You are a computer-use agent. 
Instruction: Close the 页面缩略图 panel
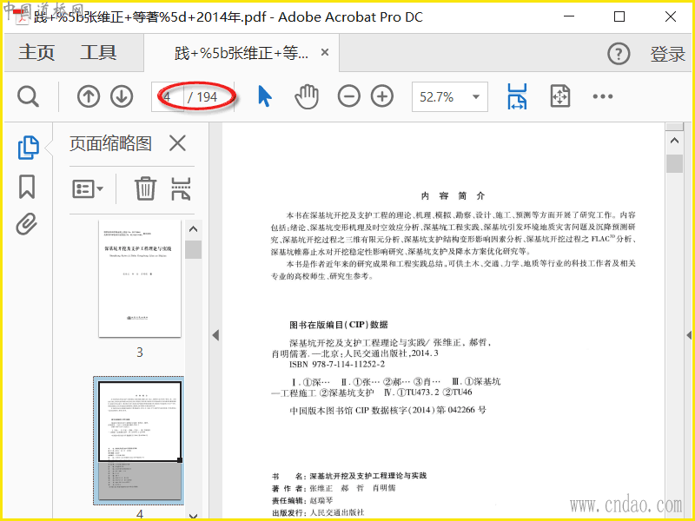(177, 143)
